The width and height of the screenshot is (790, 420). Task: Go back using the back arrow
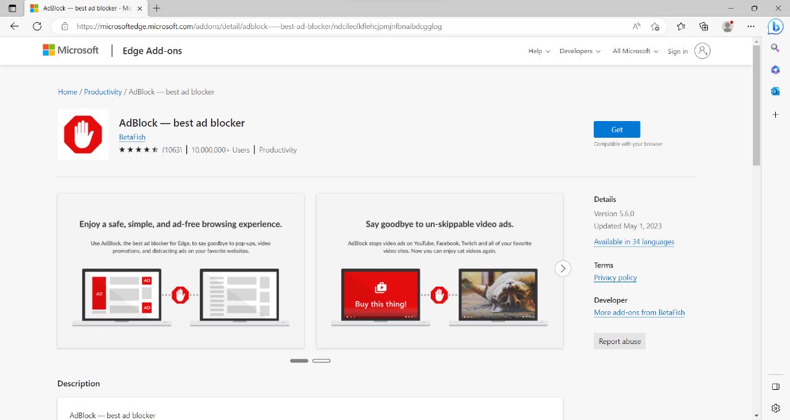14,26
